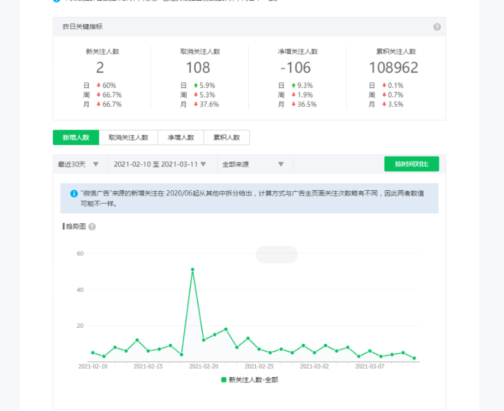Click the 36.5% monthly change under 净增关注人数
Screen dimensions: 504x411
[x=307, y=105]
